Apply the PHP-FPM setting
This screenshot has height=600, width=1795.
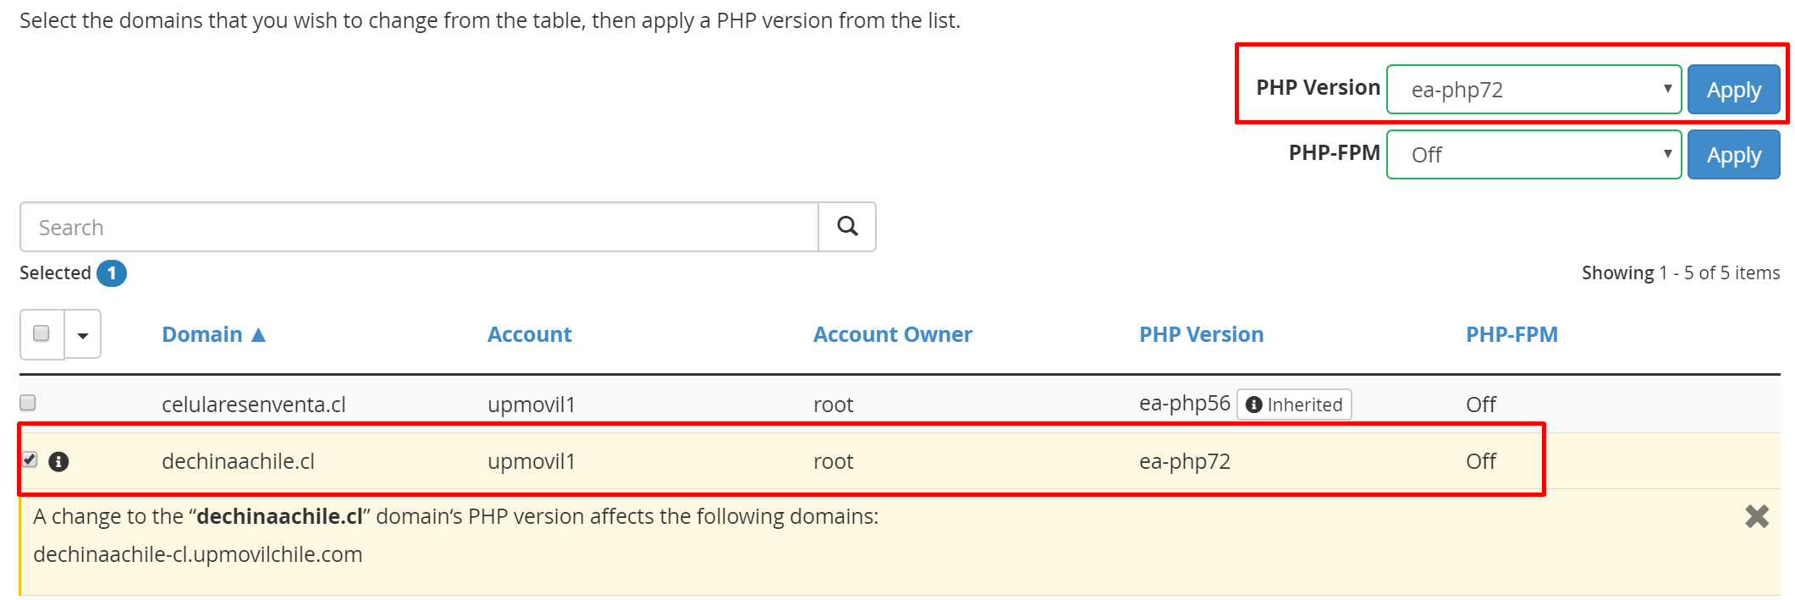pyautogui.click(x=1733, y=155)
